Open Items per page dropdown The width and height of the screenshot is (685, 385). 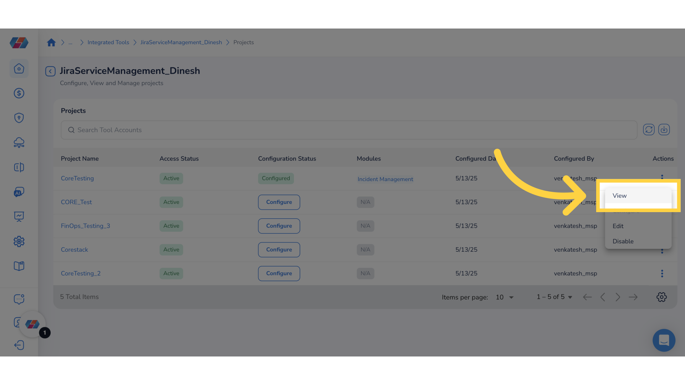(504, 297)
